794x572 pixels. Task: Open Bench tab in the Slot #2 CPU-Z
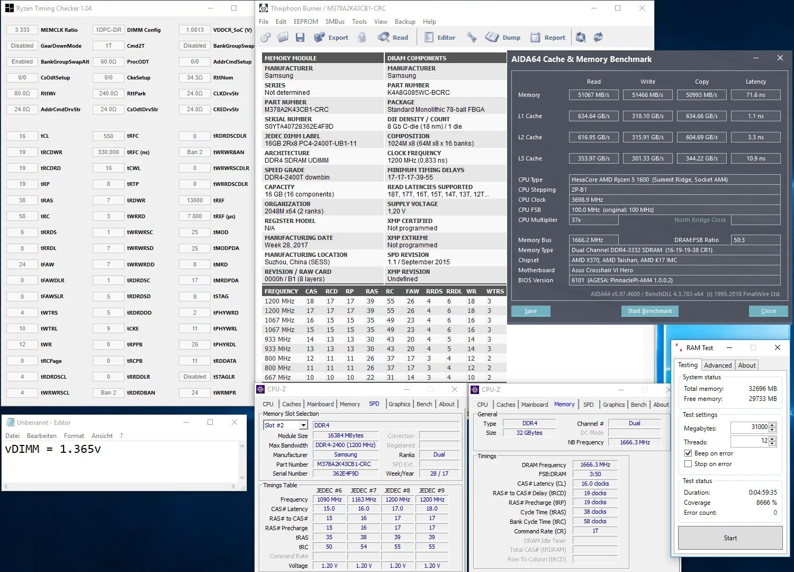pos(424,404)
